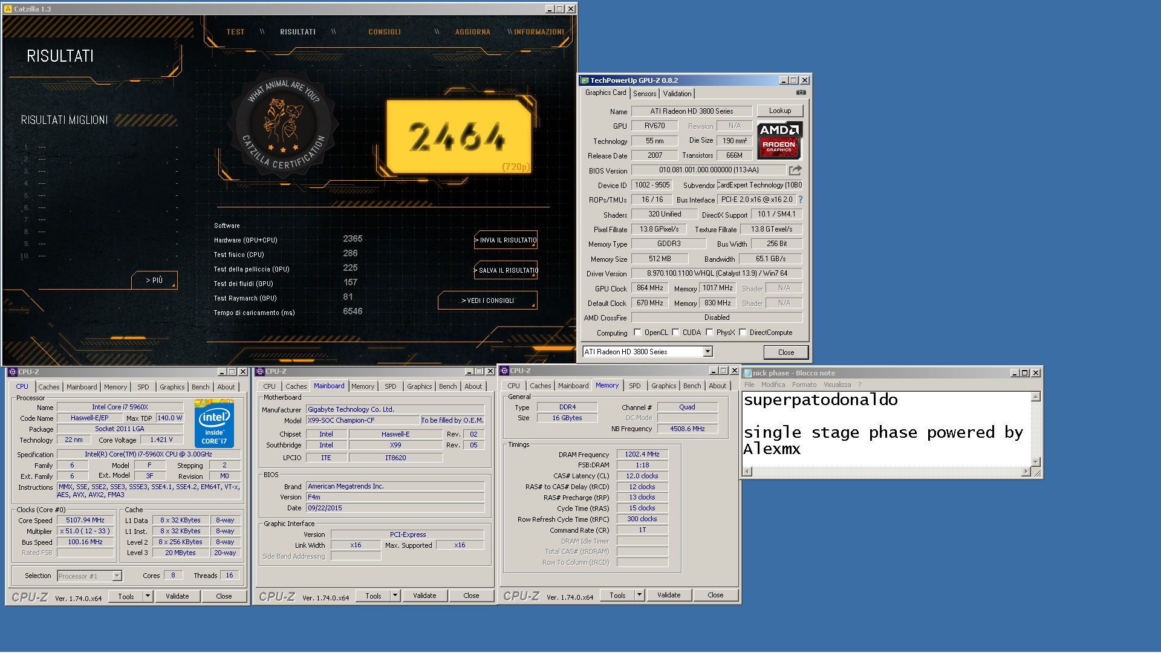Viewport: 1161px width, 653px height.
Task: Click INVIA IL RISULTATO button
Action: pos(506,240)
